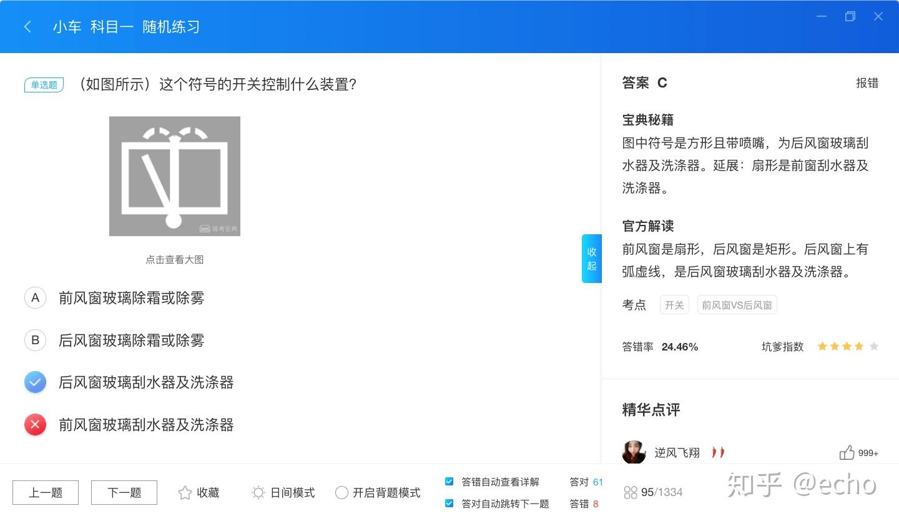Click the blue checkmark on the selected option
Screen dimensions: 899x521
pos(35,382)
